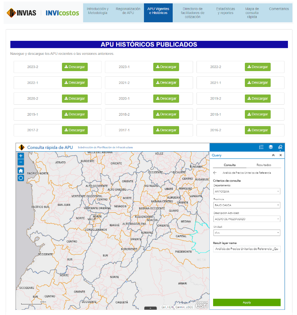This screenshot has height=315, width=297.
Task: Collapse the Query panel
Action: click(x=273, y=155)
